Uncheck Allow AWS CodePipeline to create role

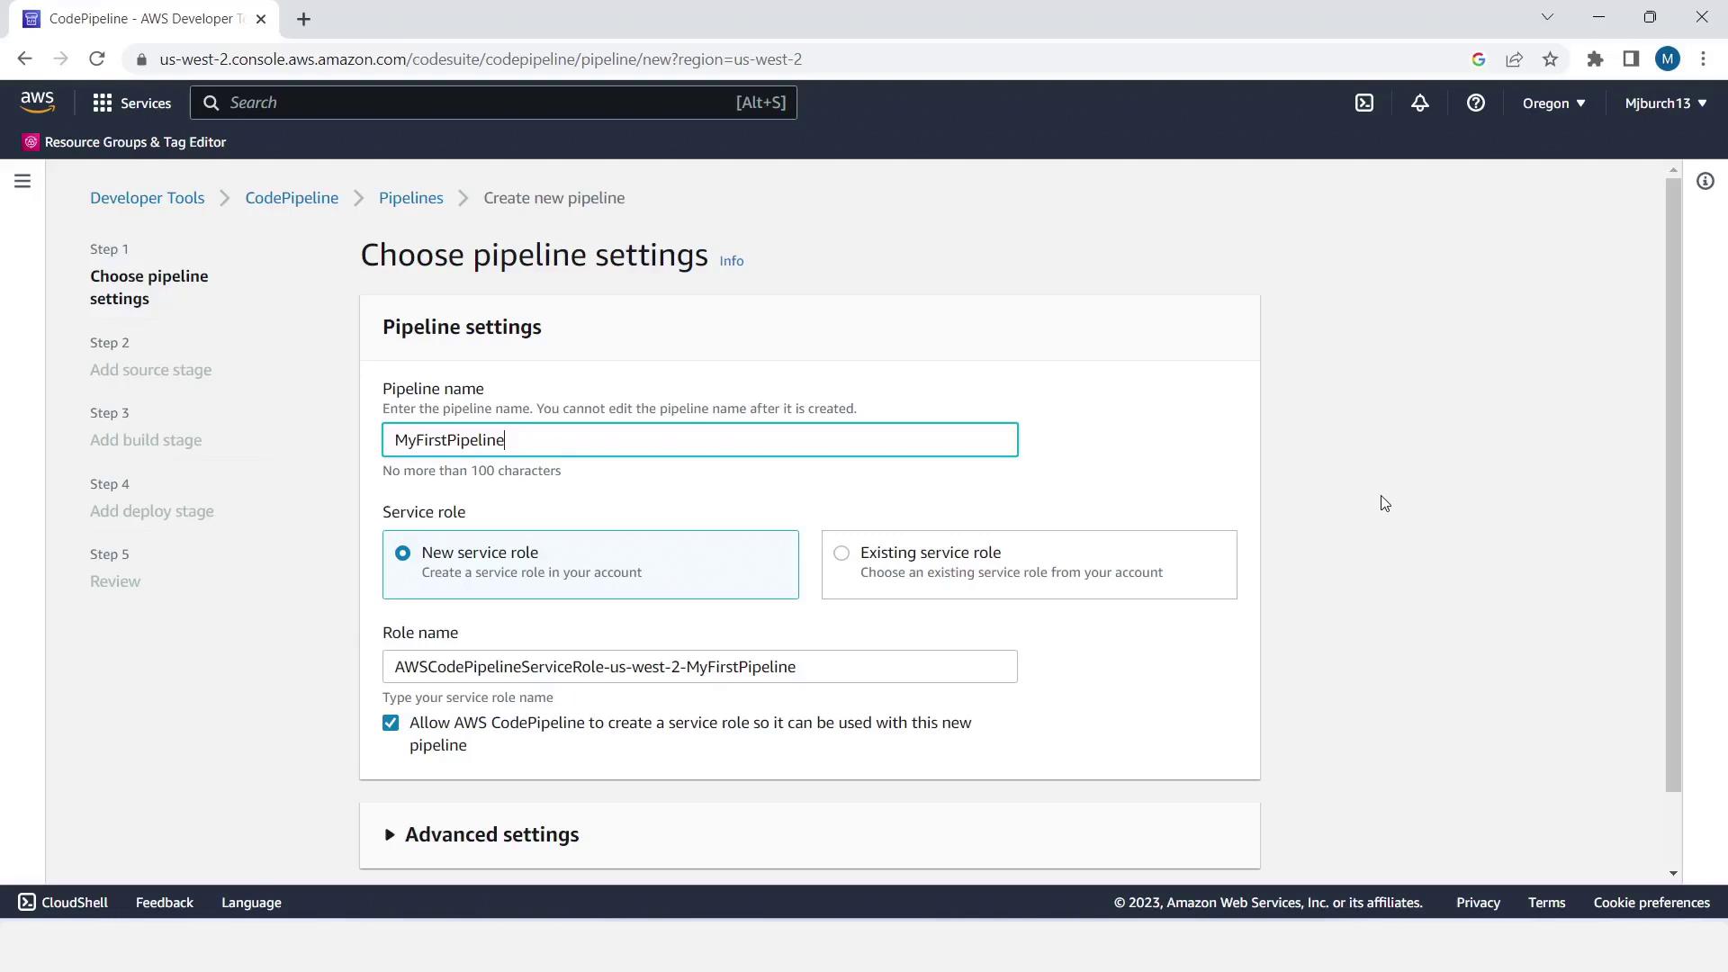point(391,724)
